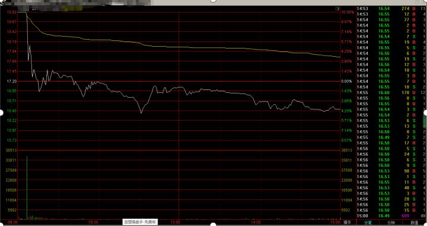Click the small square icon at chart top-right
427x226 pixels.
337,9
